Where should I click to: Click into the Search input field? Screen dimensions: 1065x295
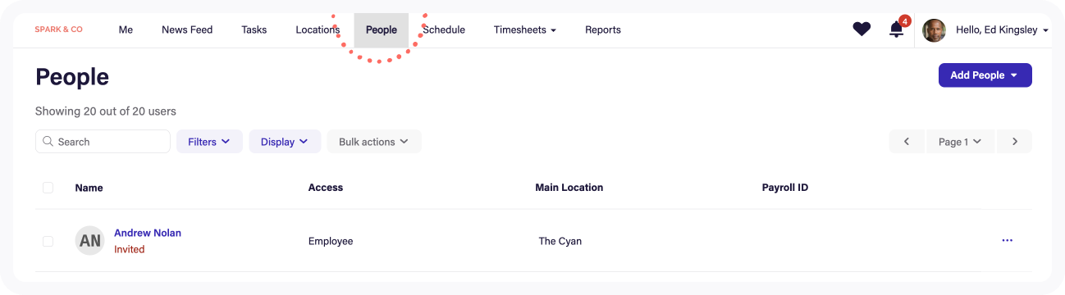click(x=103, y=142)
